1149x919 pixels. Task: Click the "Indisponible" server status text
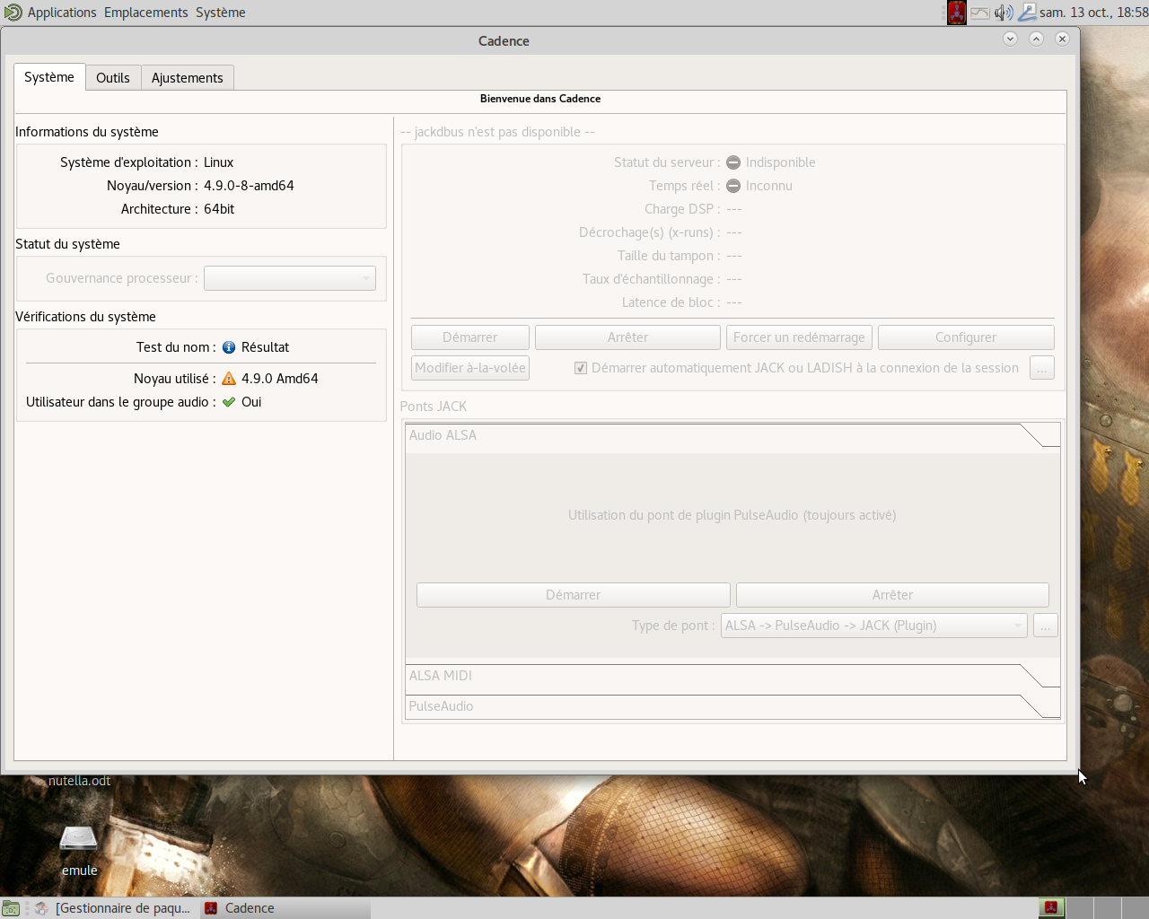(780, 162)
